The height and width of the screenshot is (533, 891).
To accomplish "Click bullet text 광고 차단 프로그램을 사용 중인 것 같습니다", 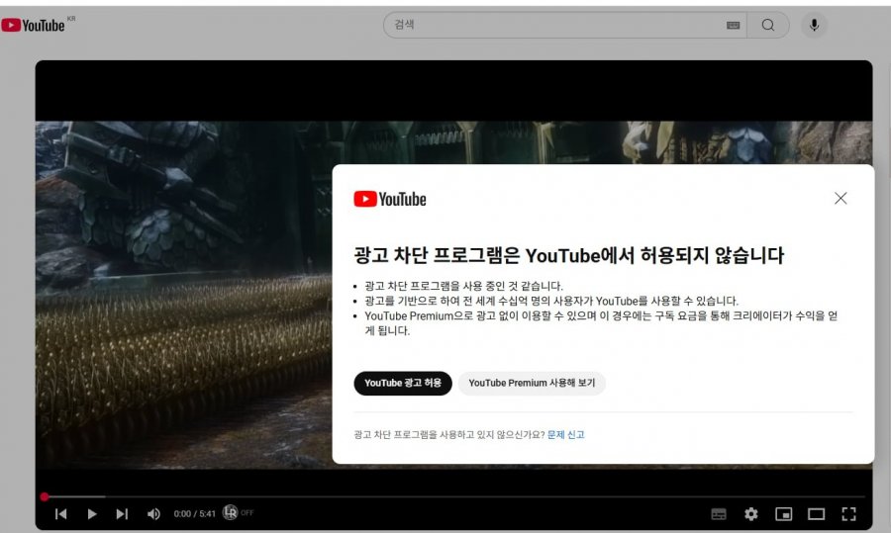I will click(463, 286).
